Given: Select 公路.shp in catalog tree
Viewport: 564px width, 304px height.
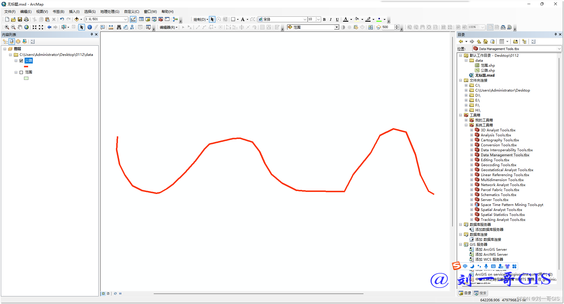Looking at the screenshot, I should [x=488, y=71].
